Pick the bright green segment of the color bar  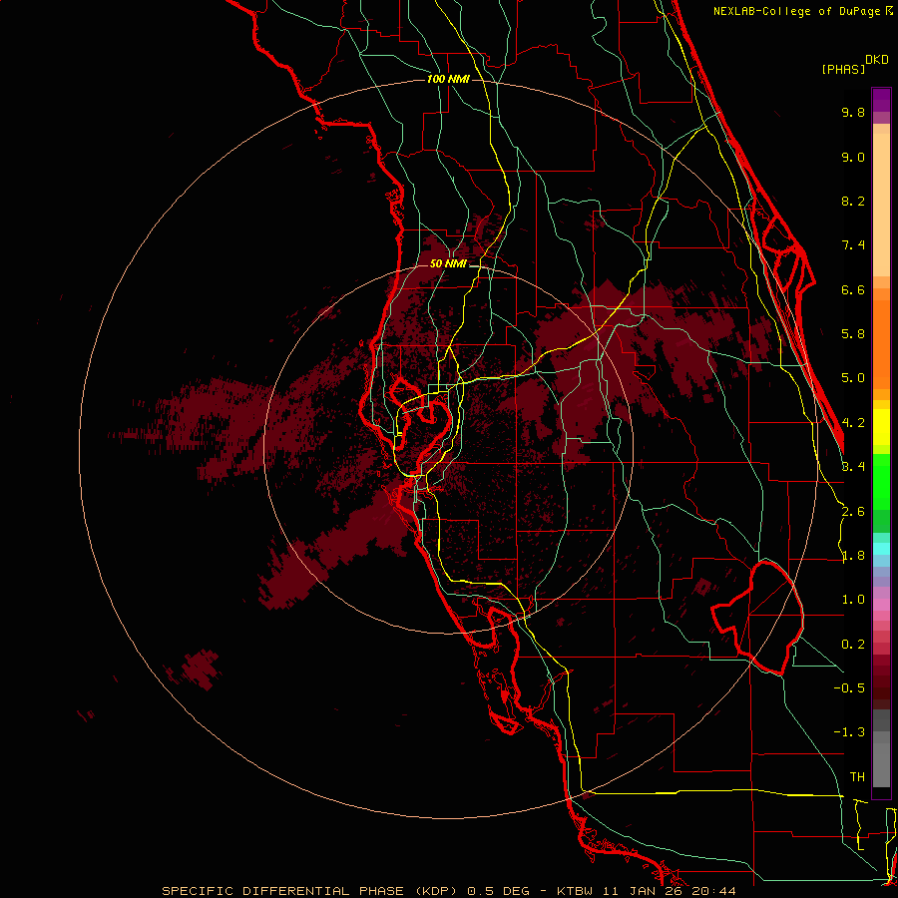(x=881, y=481)
